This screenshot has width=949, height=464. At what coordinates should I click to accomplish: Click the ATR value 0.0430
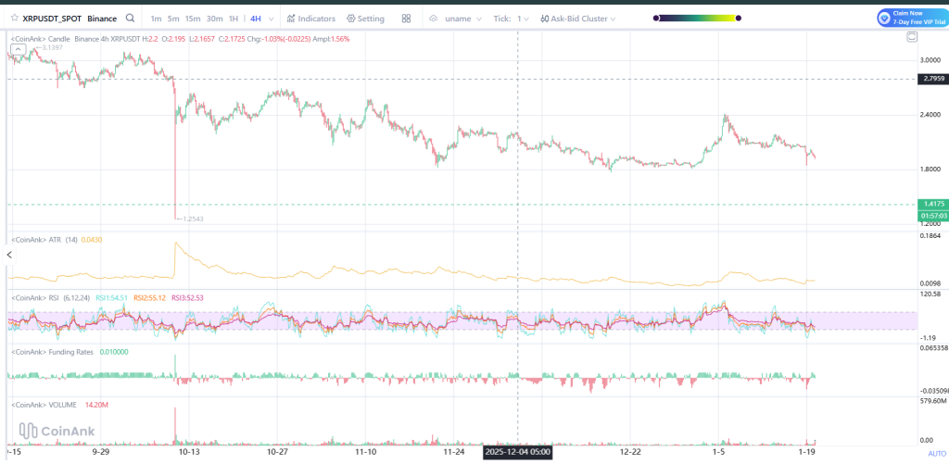tap(92, 240)
